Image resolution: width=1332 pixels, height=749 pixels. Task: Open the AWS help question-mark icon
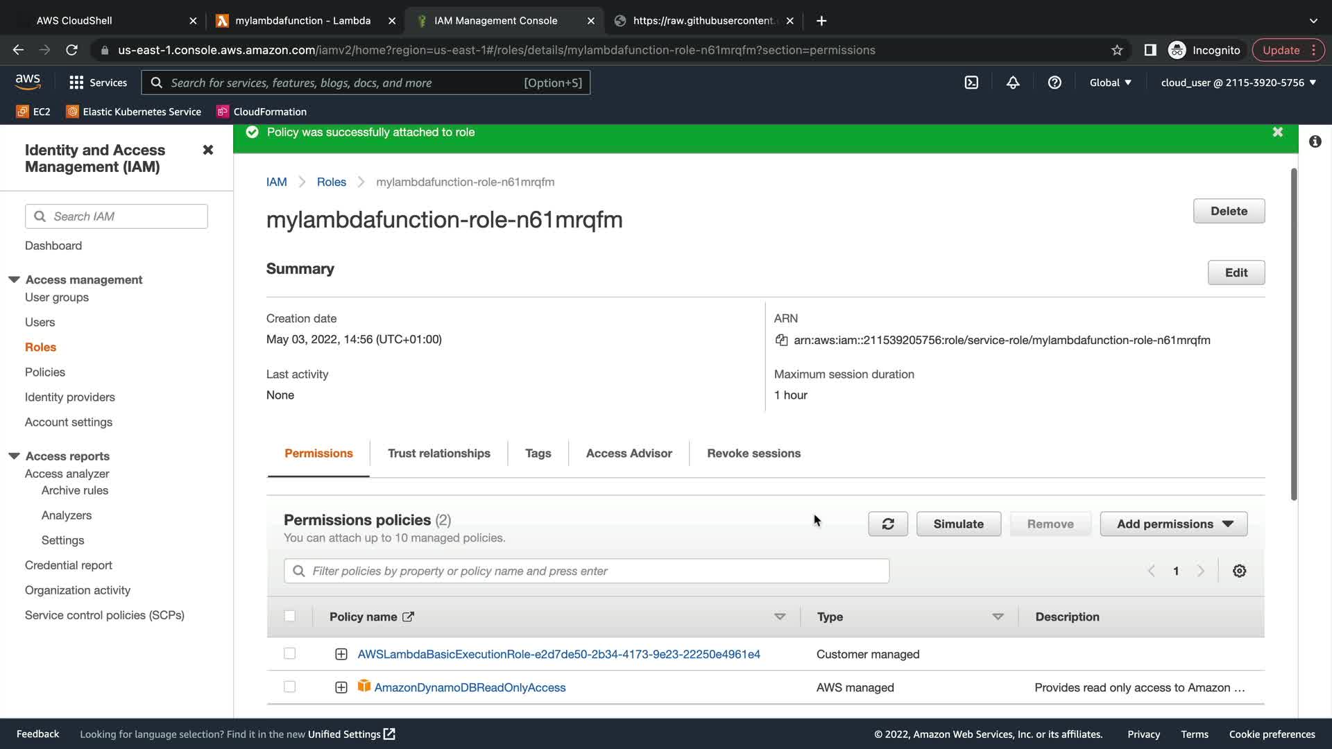pos(1054,83)
